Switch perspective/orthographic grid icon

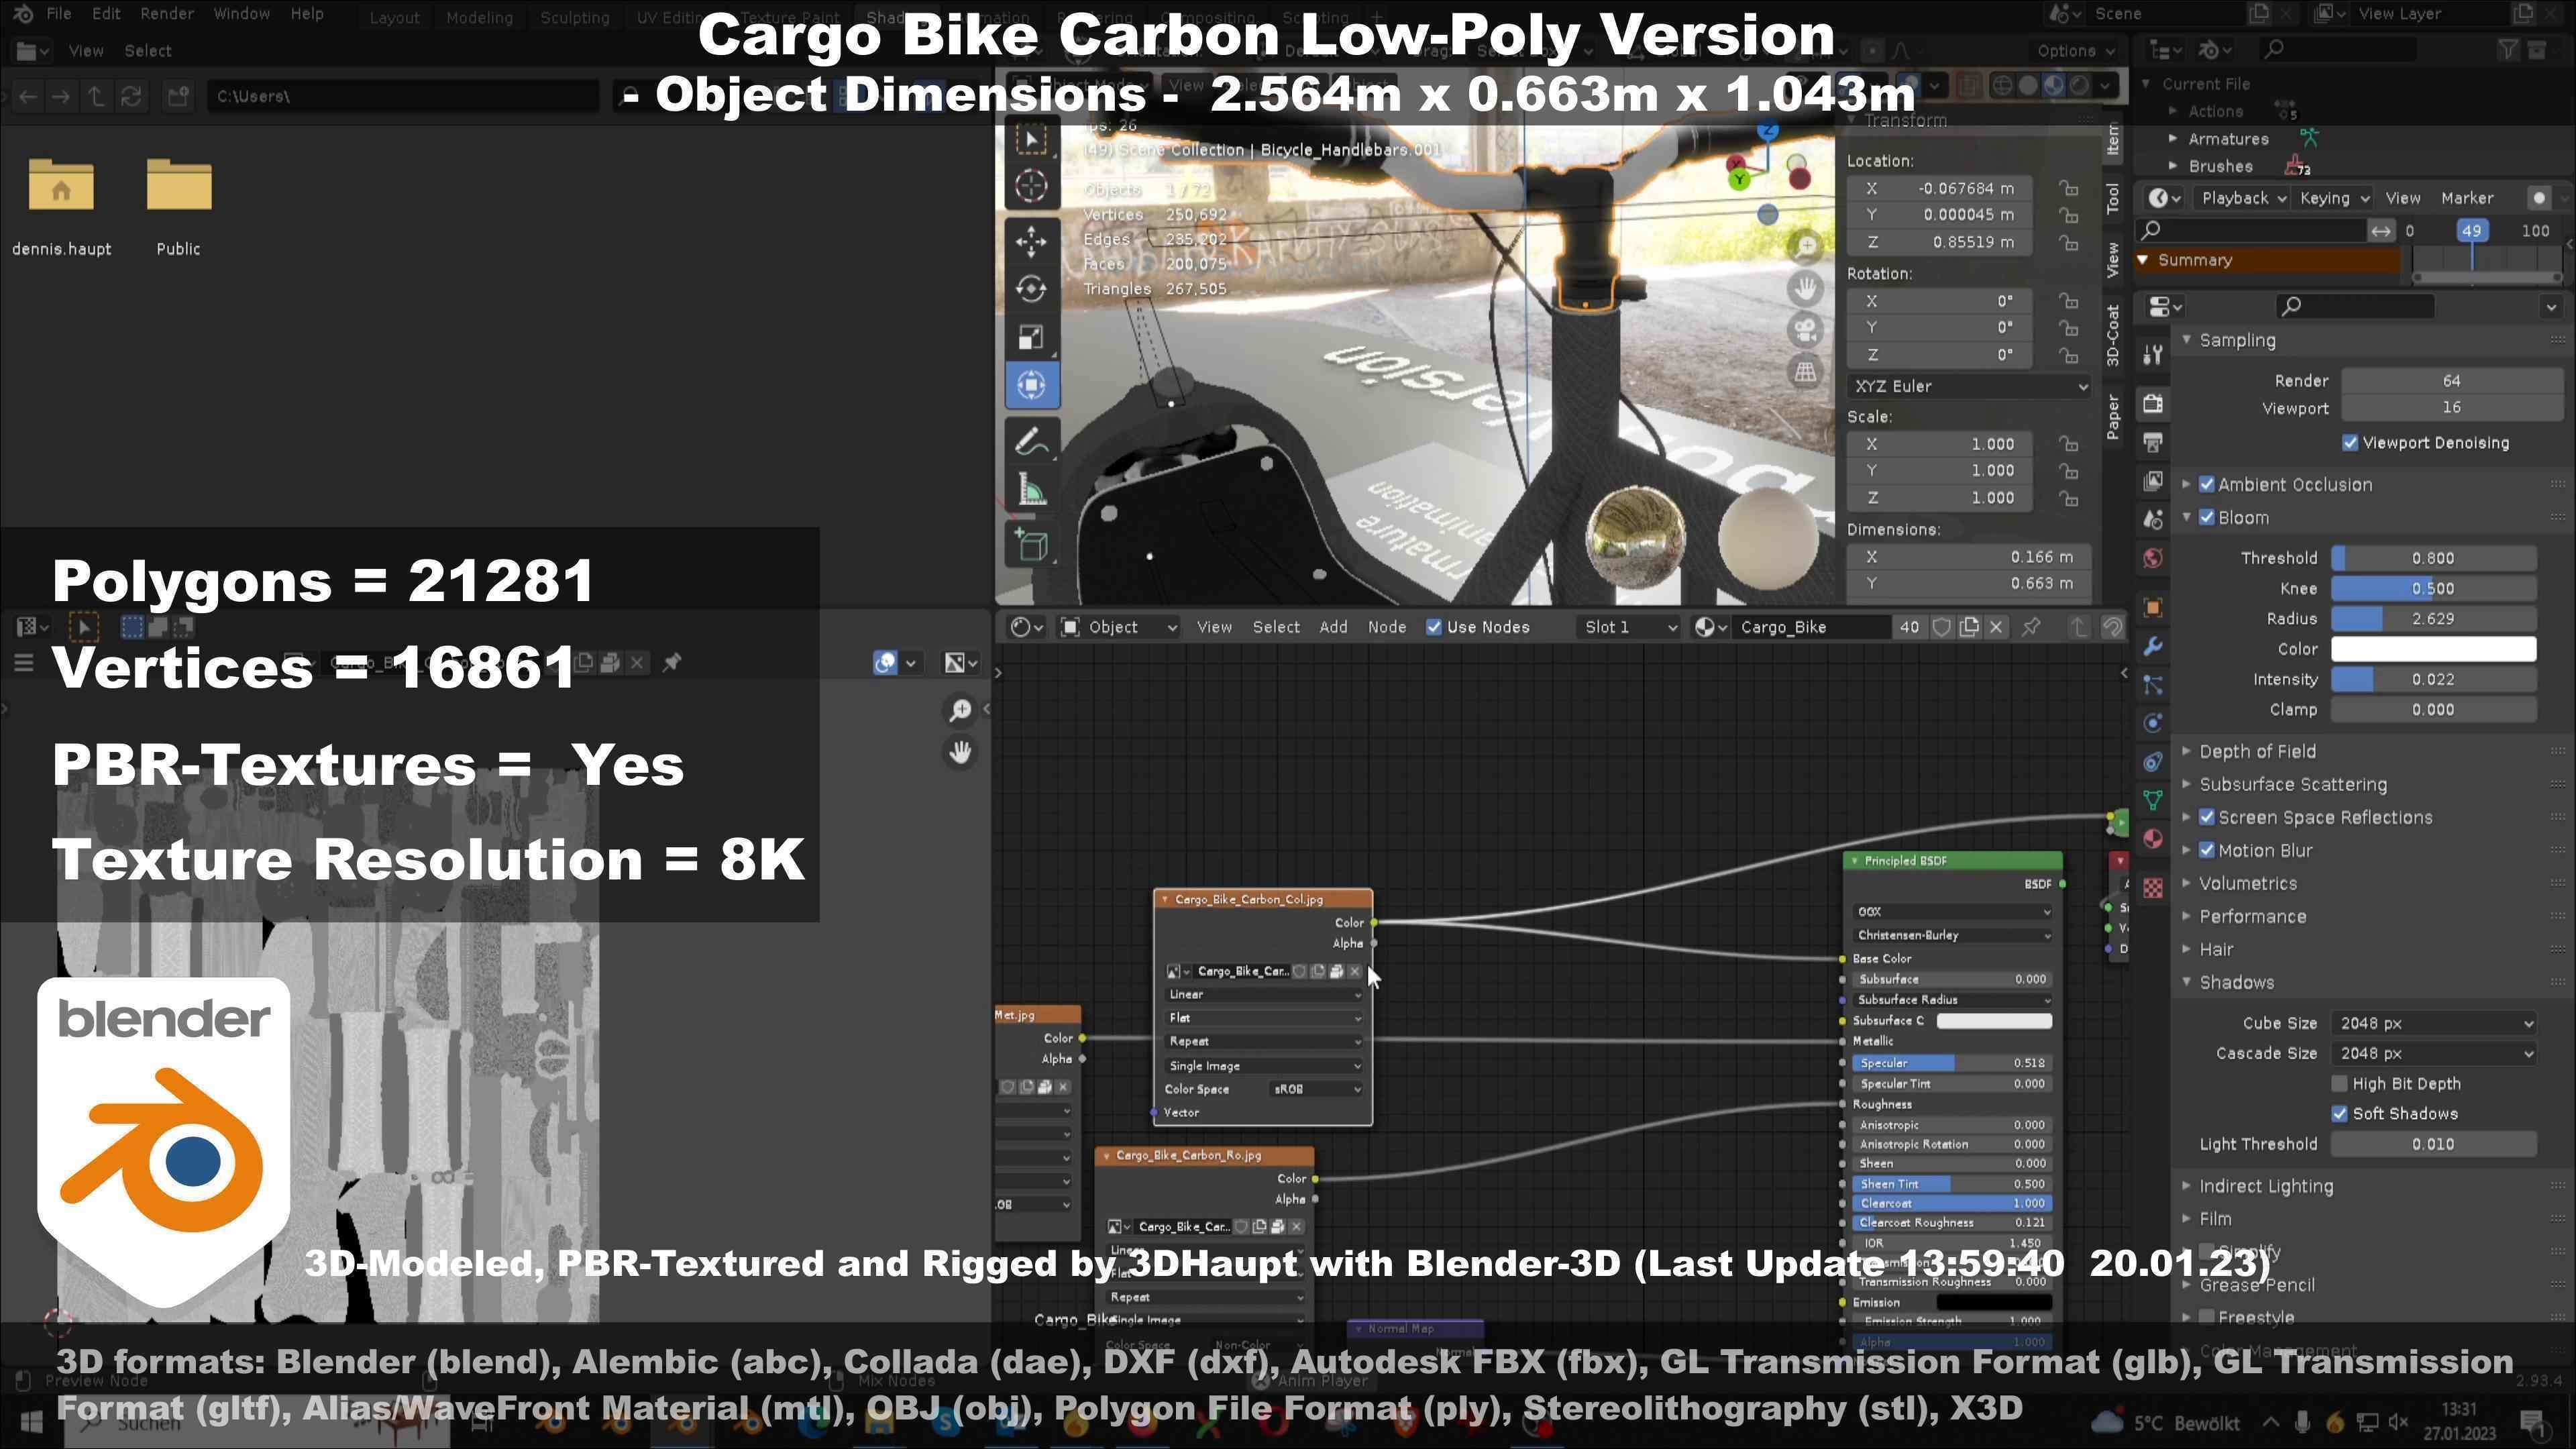click(x=1805, y=372)
